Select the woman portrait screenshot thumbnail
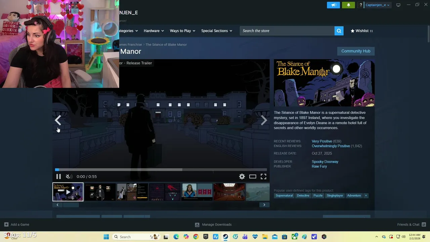 [x=197, y=192]
